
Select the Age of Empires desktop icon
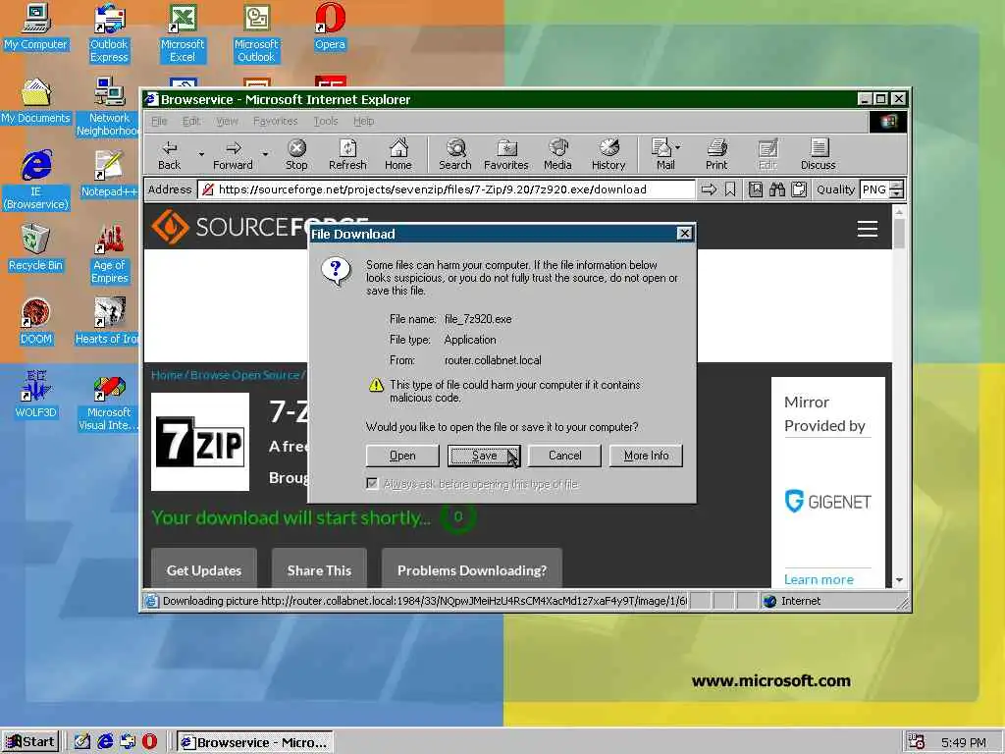point(109,254)
